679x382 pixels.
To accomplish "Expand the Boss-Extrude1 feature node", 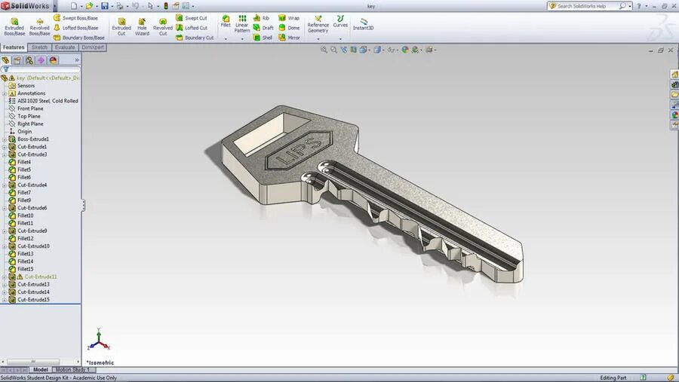I will (5, 139).
